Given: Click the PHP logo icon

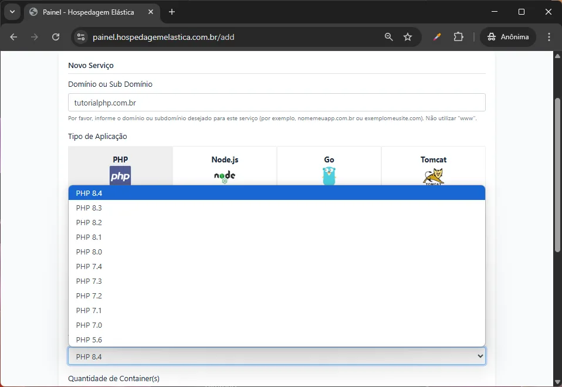Looking at the screenshot, I should (120, 175).
